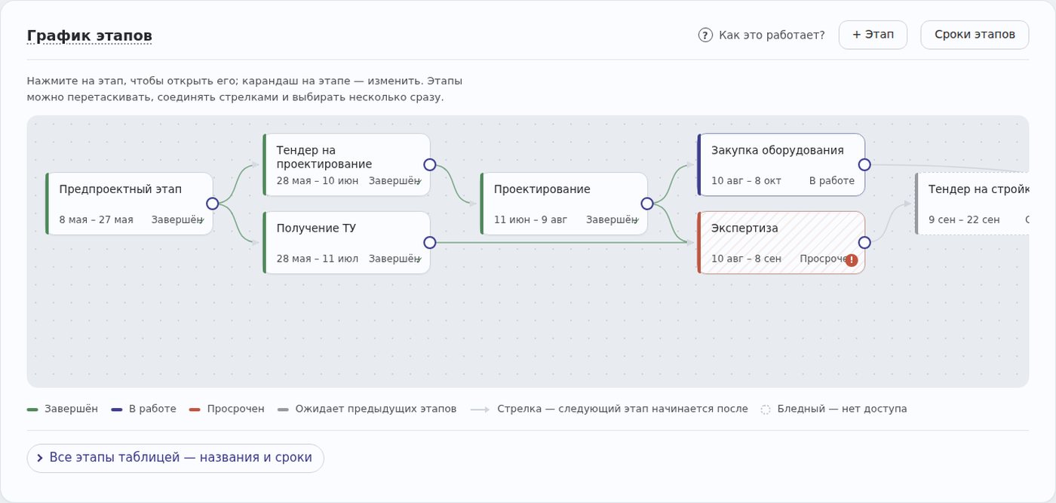Image resolution: width=1056 pixels, height=503 pixels.
Task: Click the dates 10 авг – 8 окт
Action: coord(746,181)
